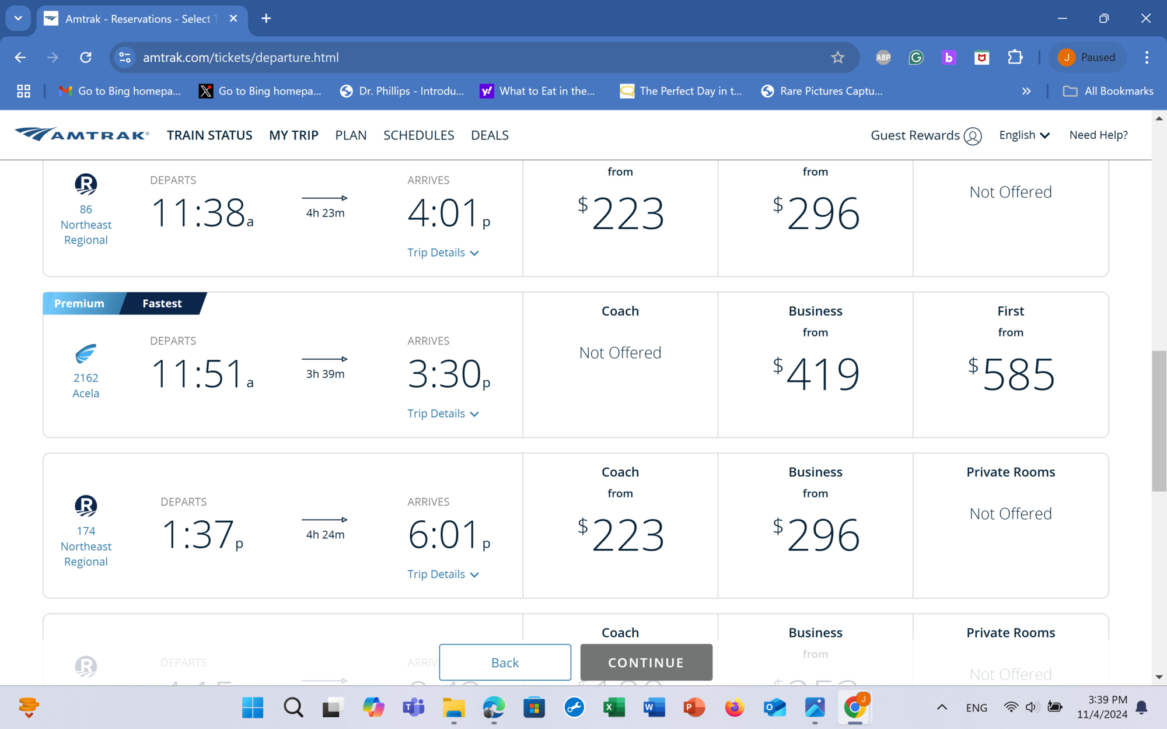Open the Grammarly extension icon

(x=916, y=57)
